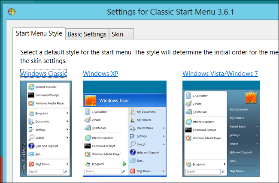This screenshot has height=183, width=279.
Task: Choose the Windows XP style link
Action: (x=100, y=74)
